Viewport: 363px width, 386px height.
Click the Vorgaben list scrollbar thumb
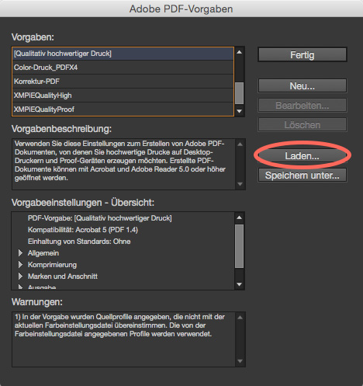pyautogui.click(x=240, y=93)
